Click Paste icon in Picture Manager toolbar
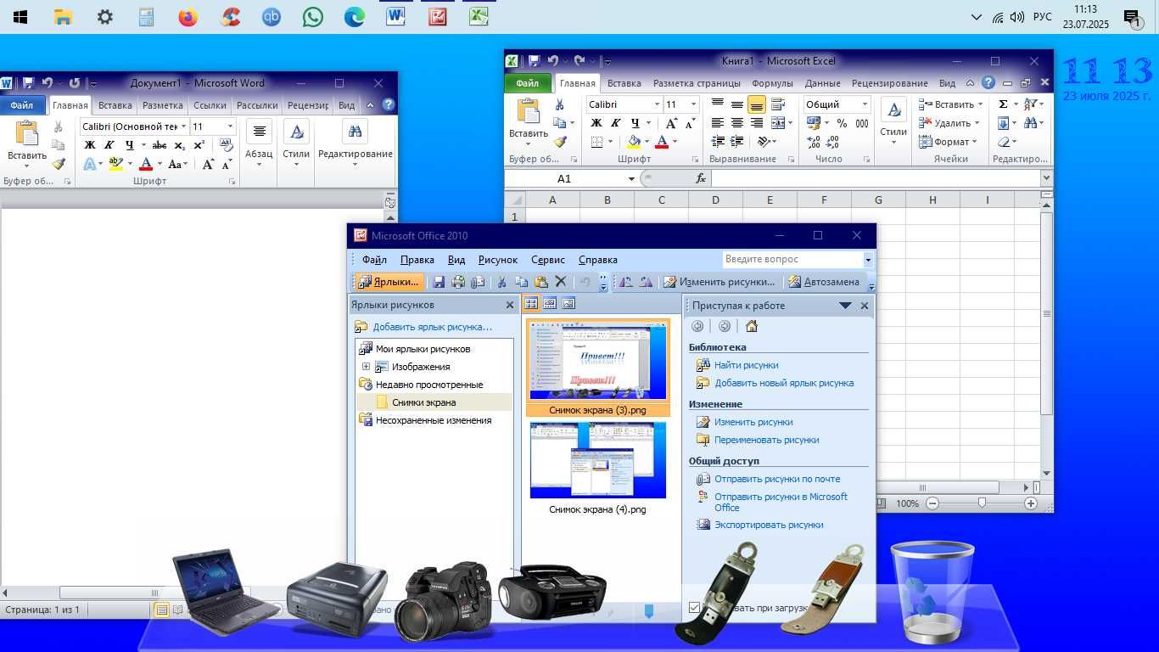This screenshot has width=1159, height=652. tap(540, 282)
